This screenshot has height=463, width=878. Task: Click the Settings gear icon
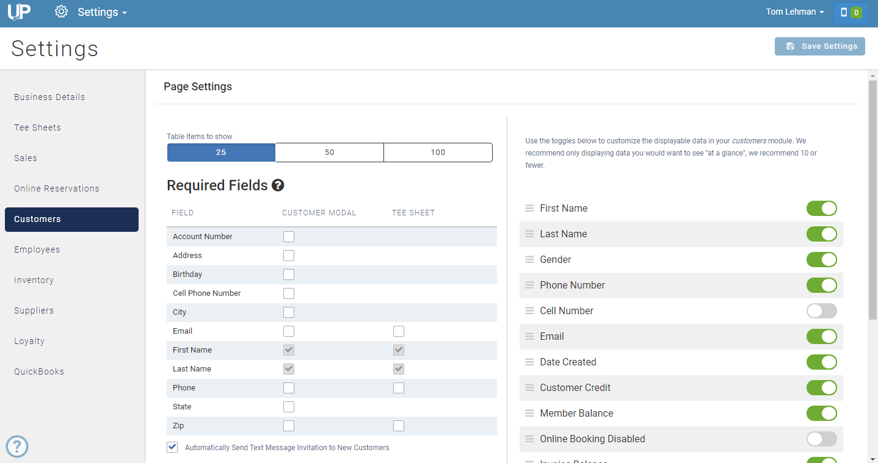point(61,12)
